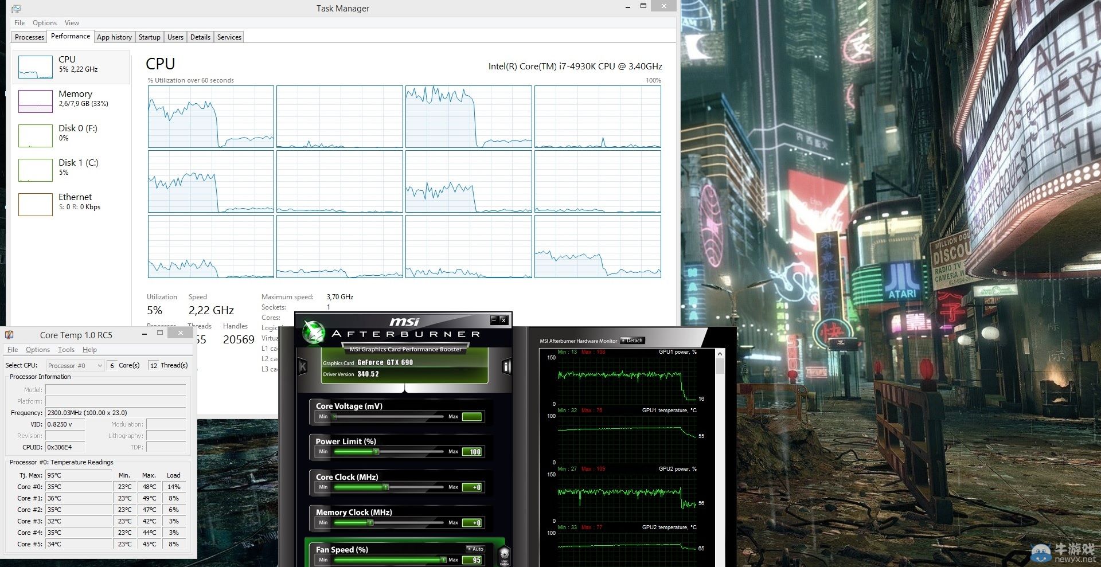This screenshot has height=567, width=1101.
Task: Switch to the Users tab
Action: (175, 37)
